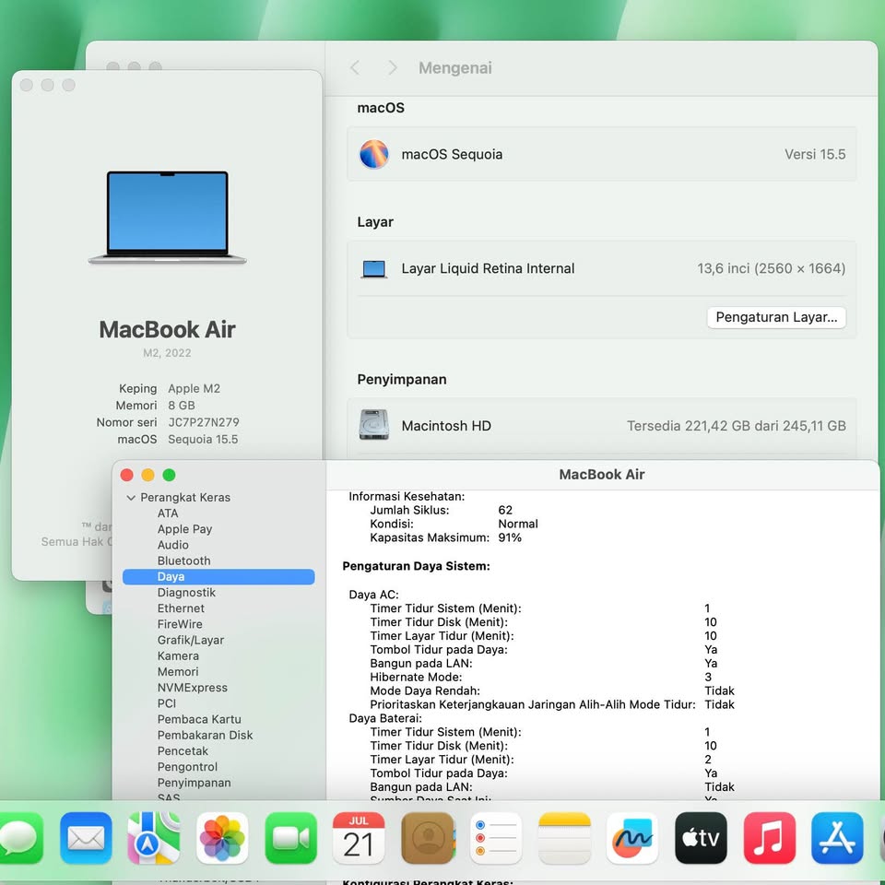Select Audio in hardware list
The image size is (885, 885).
[172, 545]
